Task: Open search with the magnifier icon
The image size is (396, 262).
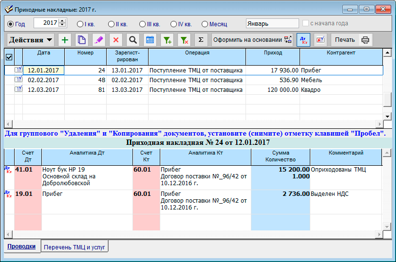Action: tap(133, 40)
